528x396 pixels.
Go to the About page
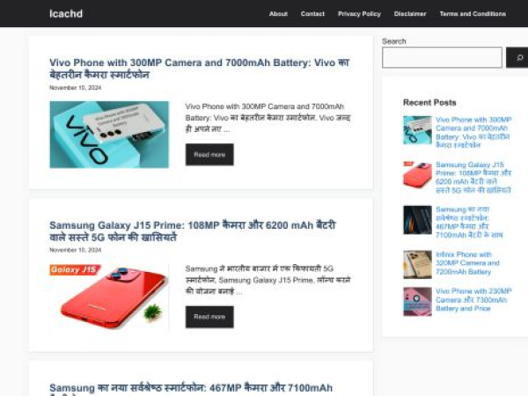click(x=278, y=14)
